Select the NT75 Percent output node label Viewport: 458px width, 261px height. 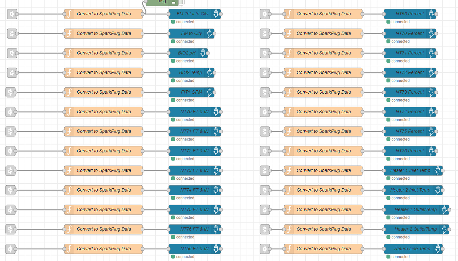coord(410,131)
